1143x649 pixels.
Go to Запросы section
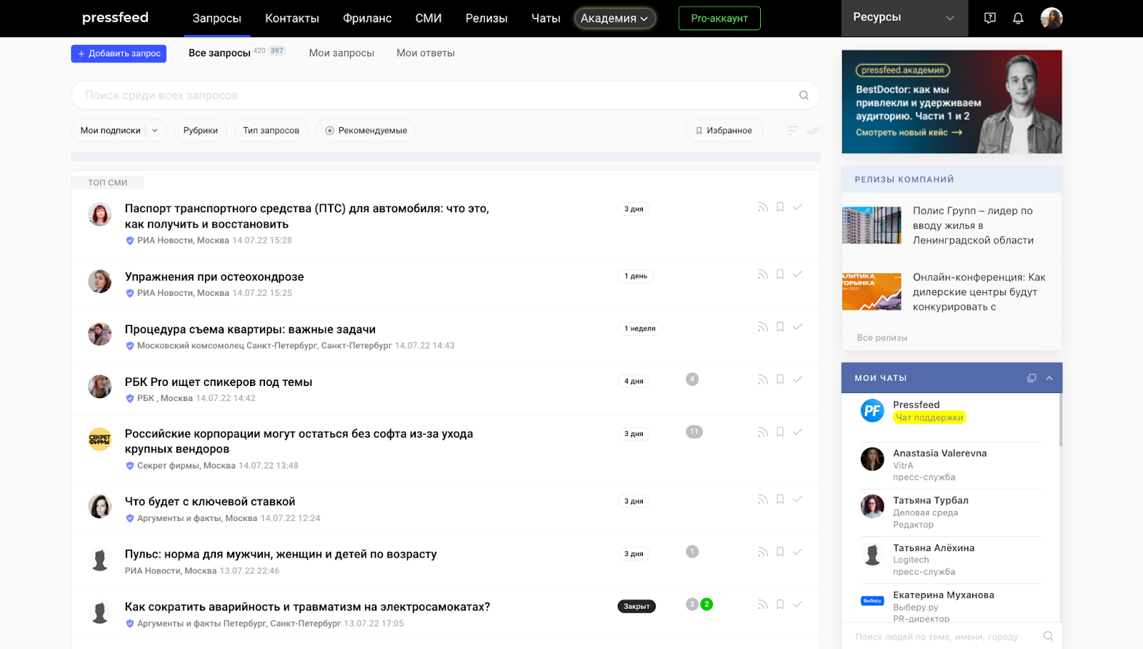(x=216, y=19)
